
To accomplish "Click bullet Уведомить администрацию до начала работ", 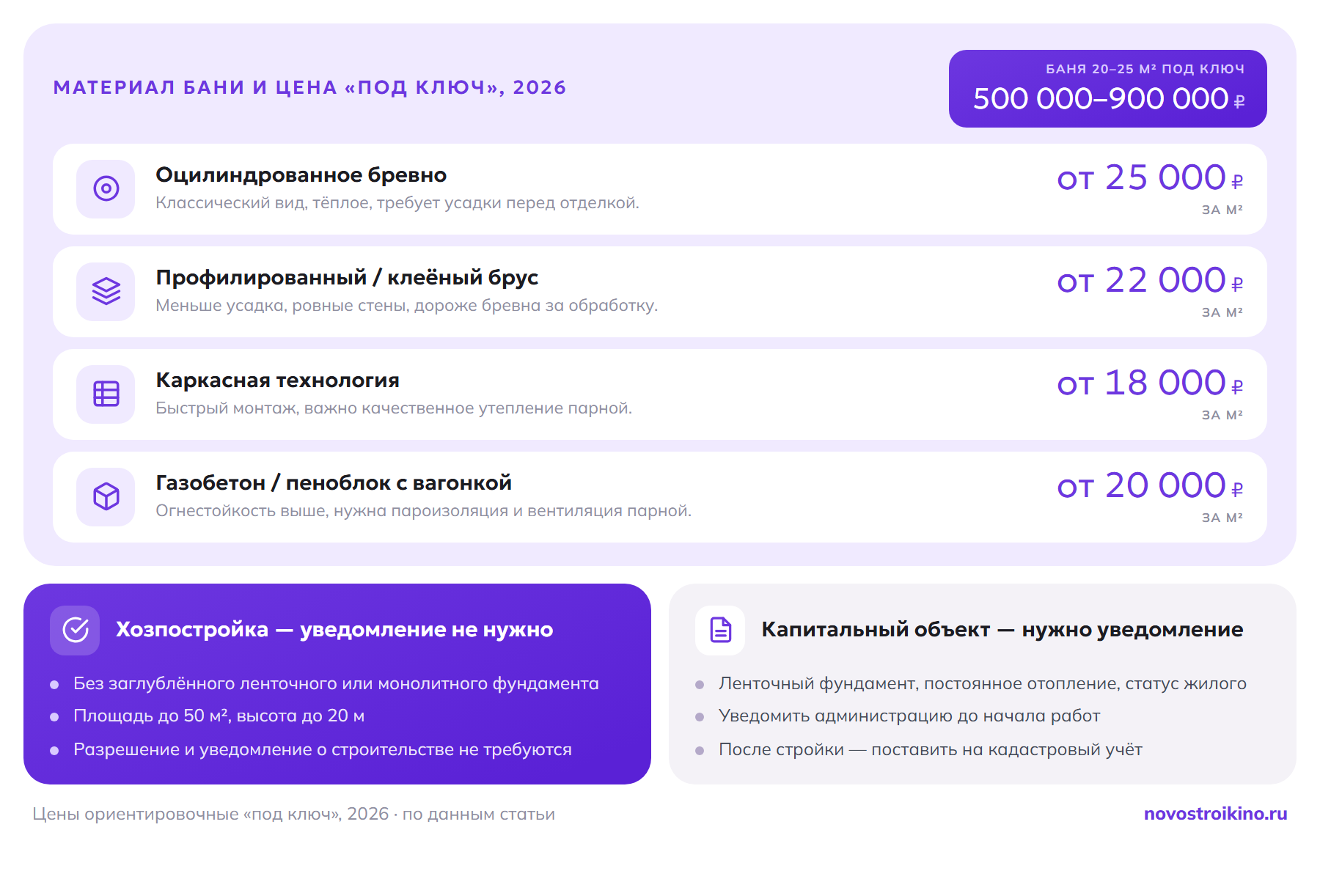I will (x=909, y=716).
